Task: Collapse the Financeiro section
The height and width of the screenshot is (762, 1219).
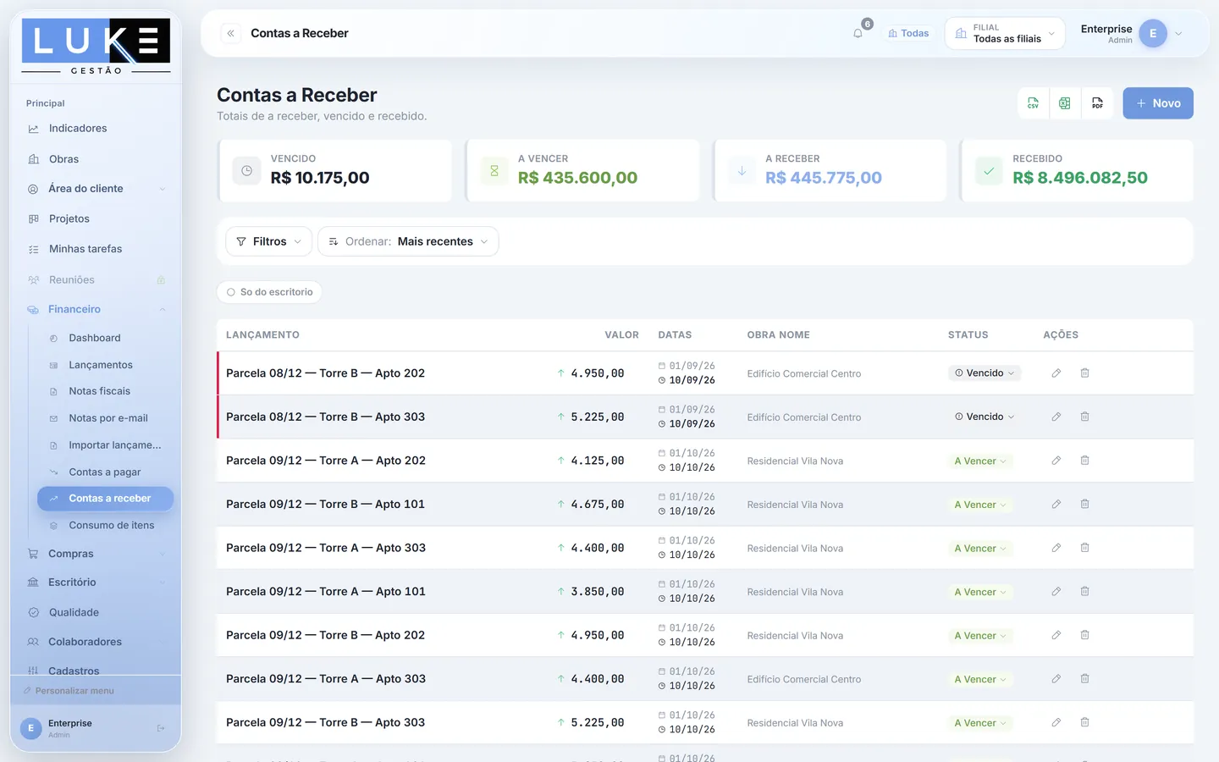Action: point(96,309)
